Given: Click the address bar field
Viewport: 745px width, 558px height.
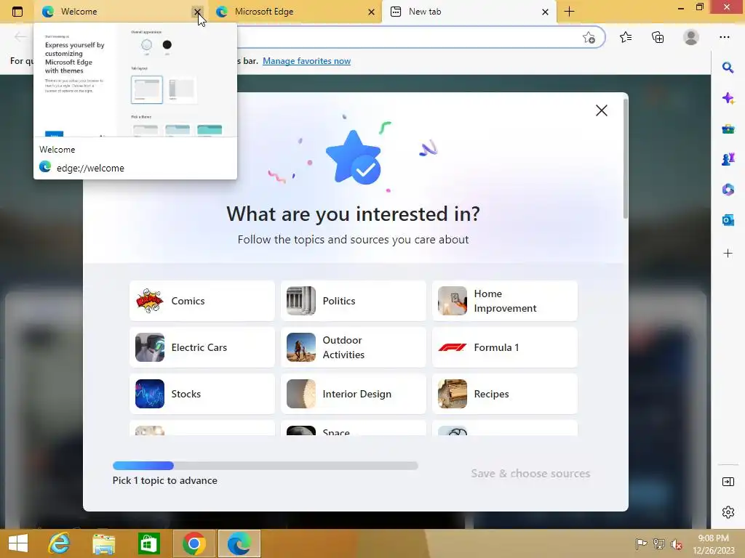Looking at the screenshot, I should 409,37.
